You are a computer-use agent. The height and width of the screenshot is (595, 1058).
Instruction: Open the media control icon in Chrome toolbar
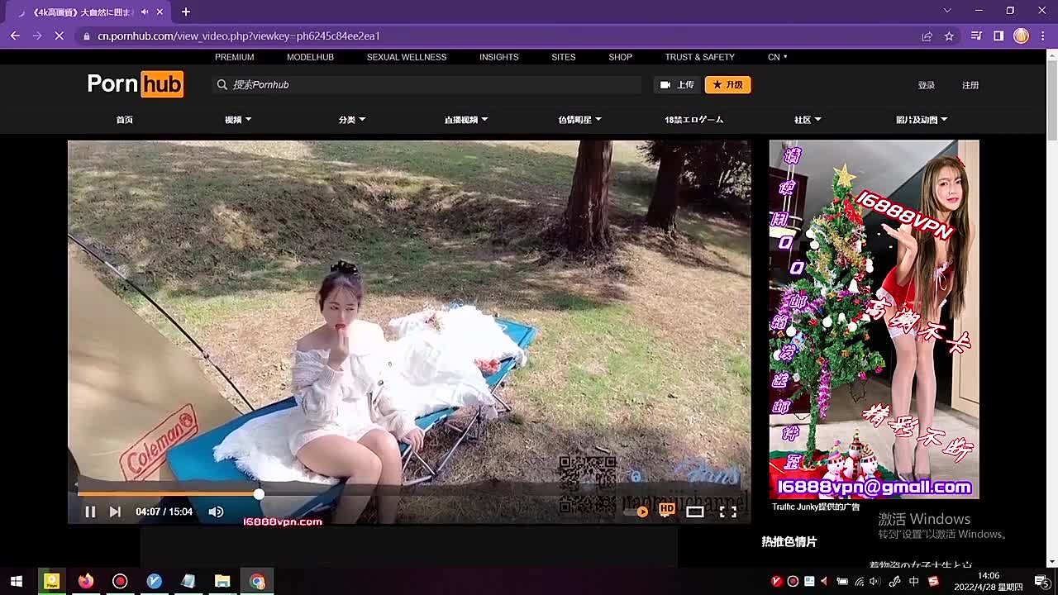[x=976, y=36]
